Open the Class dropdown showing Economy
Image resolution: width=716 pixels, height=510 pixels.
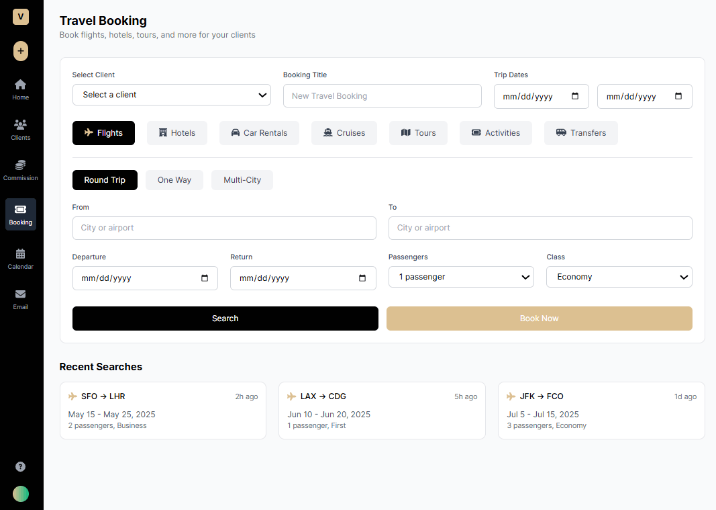click(619, 277)
